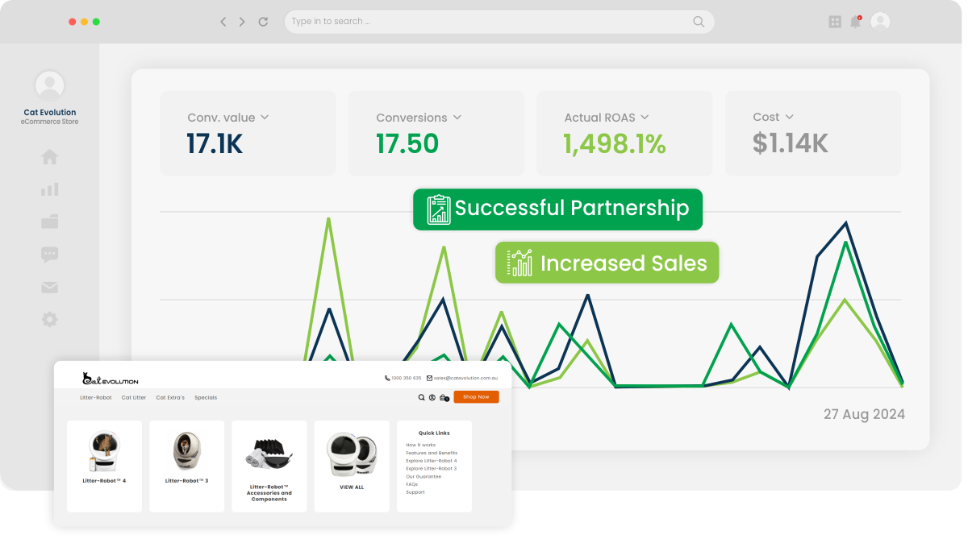Expand the Conversions metric dropdown
968x543 pixels.
pyautogui.click(x=457, y=118)
